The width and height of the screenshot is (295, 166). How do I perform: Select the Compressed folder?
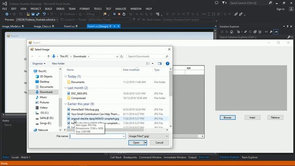[x=78, y=98]
